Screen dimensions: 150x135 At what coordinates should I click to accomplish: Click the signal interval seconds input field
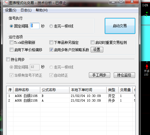click(35, 26)
